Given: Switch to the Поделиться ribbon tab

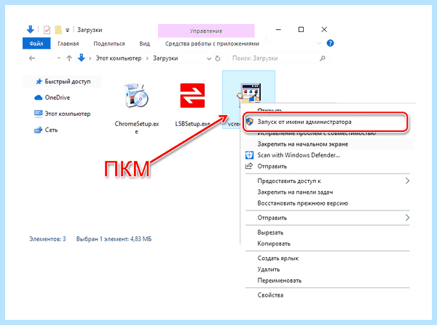Looking at the screenshot, I should pyautogui.click(x=109, y=44).
